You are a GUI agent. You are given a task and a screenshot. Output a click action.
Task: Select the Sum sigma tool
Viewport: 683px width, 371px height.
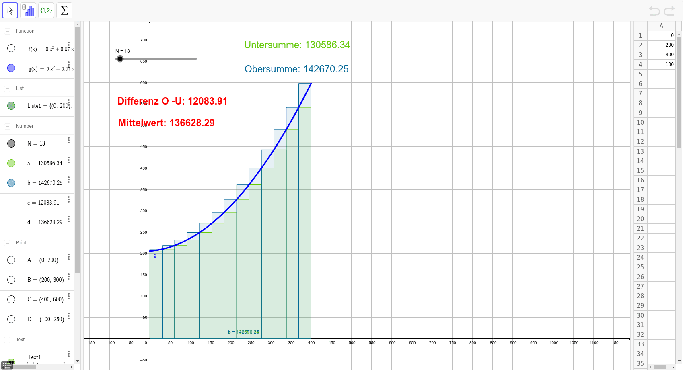click(64, 10)
